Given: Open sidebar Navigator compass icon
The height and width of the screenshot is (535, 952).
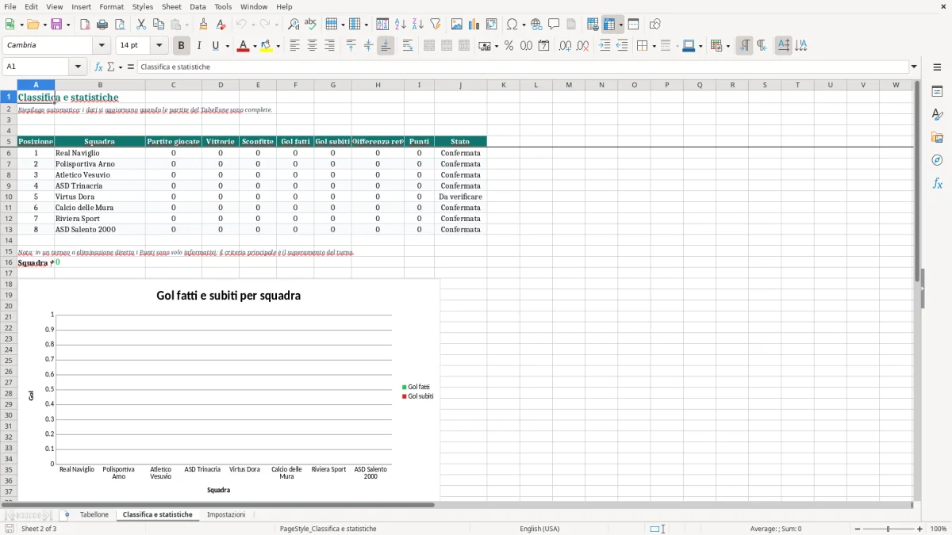Looking at the screenshot, I should tap(937, 160).
